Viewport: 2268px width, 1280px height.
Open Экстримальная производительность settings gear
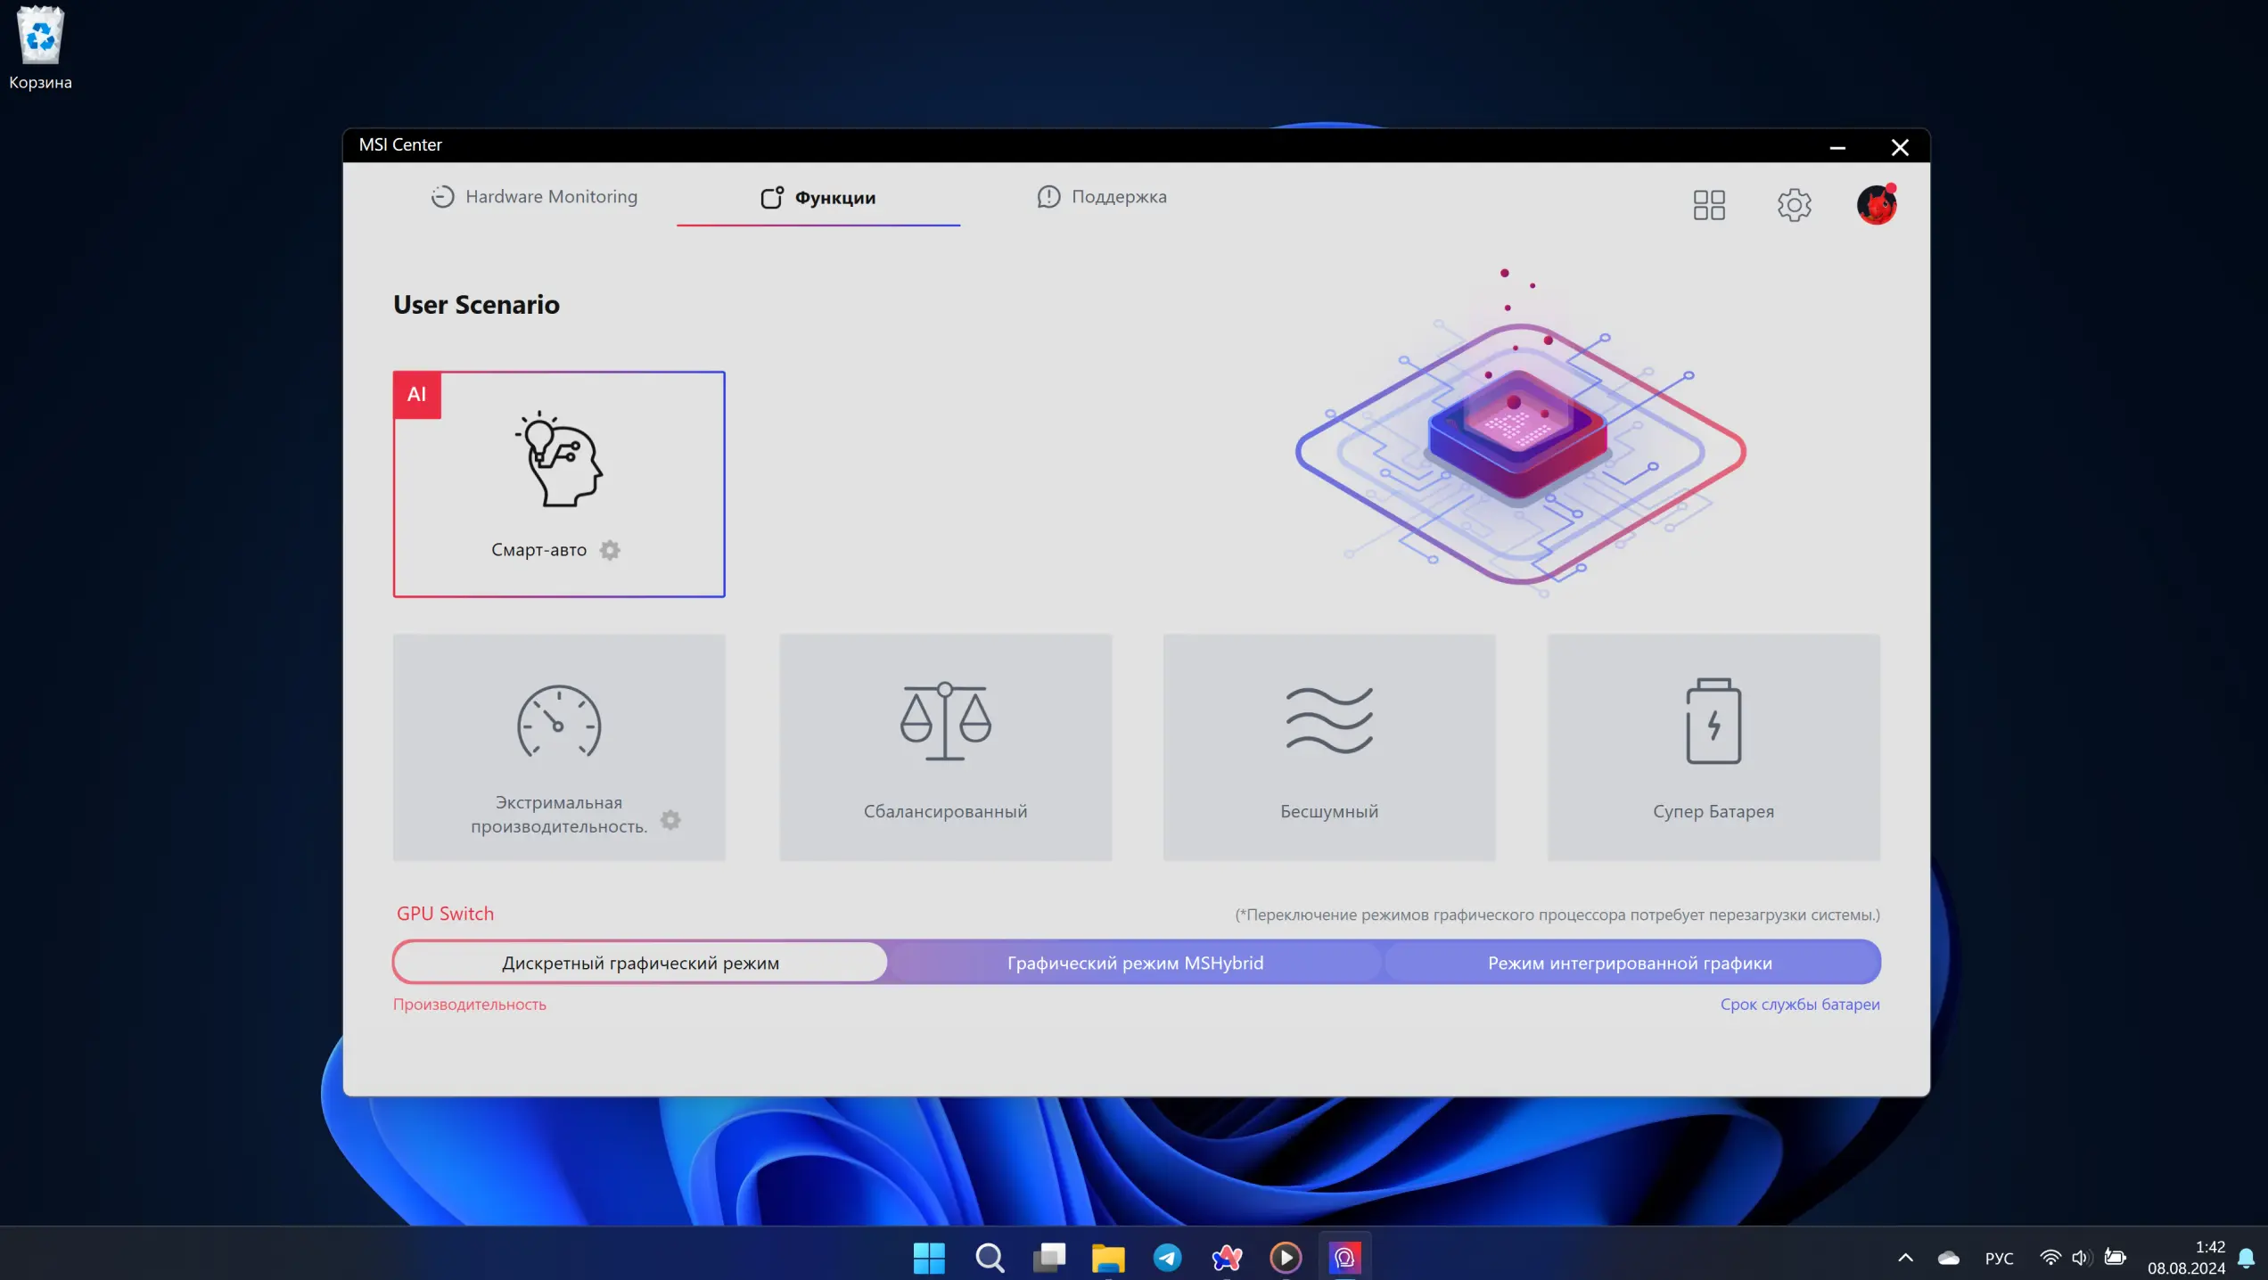click(670, 819)
